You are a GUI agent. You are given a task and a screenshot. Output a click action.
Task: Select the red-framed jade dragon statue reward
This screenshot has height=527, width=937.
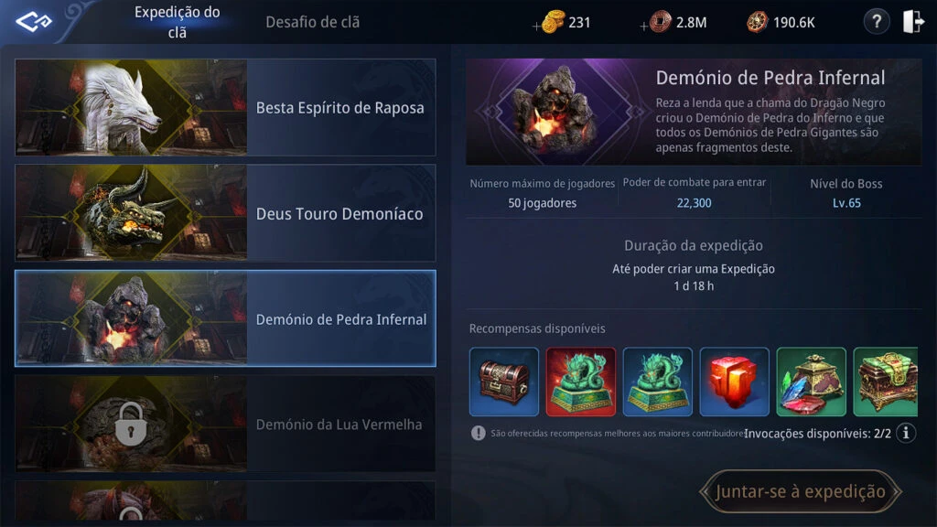(x=581, y=382)
